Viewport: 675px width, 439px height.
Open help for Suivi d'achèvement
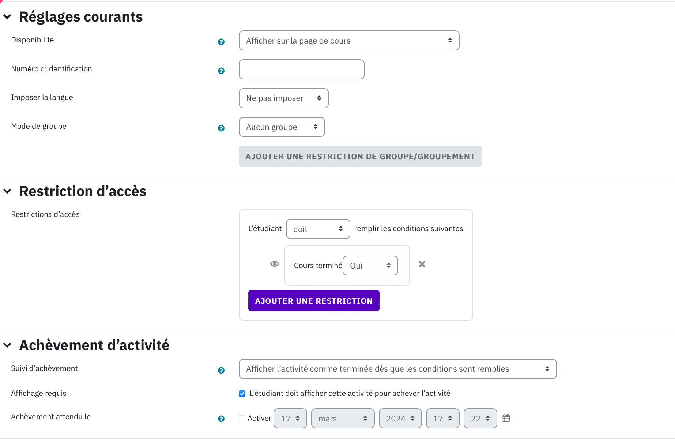coord(221,371)
